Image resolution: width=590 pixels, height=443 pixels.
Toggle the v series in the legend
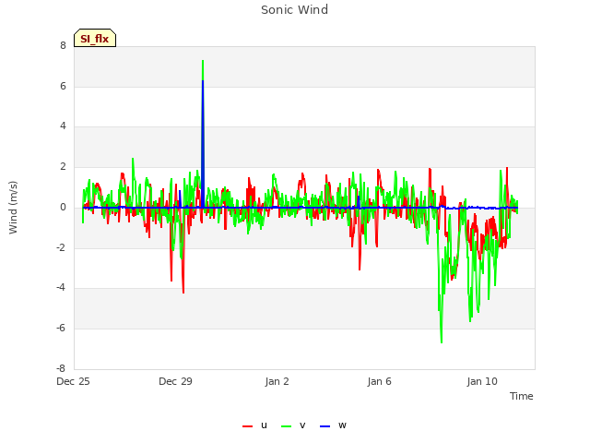point(293,425)
